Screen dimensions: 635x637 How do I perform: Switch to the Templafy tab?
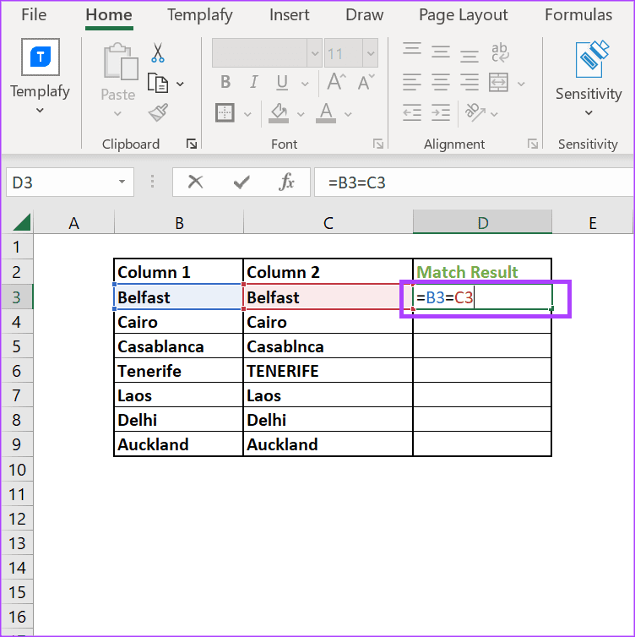[x=200, y=15]
